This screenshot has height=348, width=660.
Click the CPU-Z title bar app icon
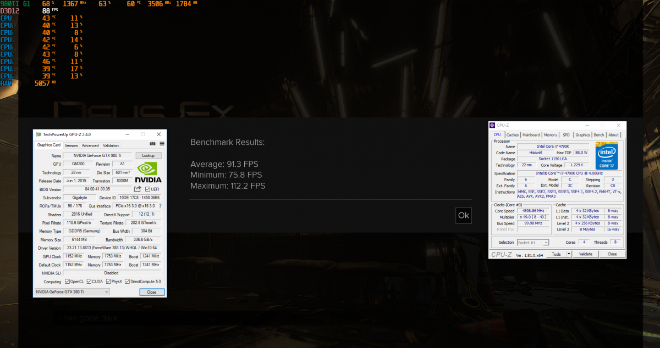pyautogui.click(x=492, y=125)
